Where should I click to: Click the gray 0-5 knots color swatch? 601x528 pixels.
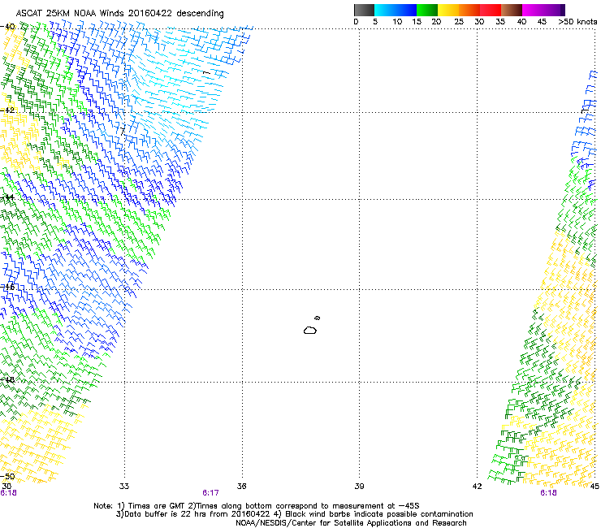click(364, 10)
